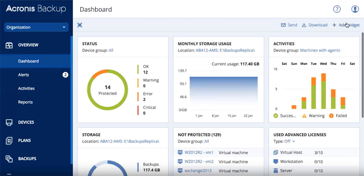Open the license Type Off dropdown

(x=289, y=141)
